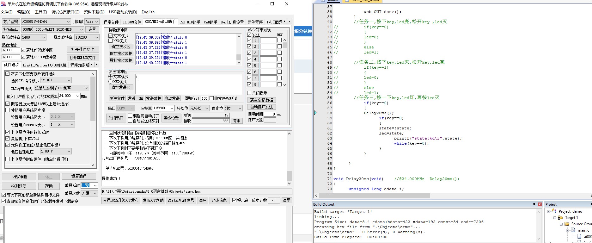Pin the Build Output panel in Keil
This screenshot has width=592, height=243.
[534, 204]
